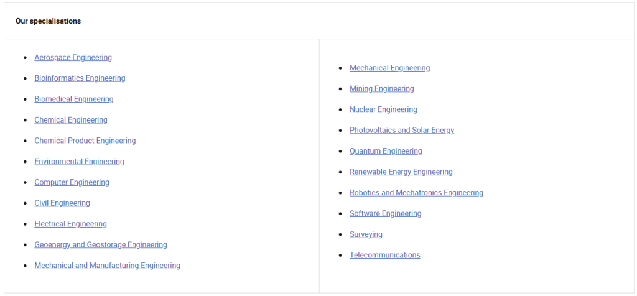Click Mechanical and Manufacturing Engineering link
This screenshot has height=296, width=637.
tap(107, 266)
